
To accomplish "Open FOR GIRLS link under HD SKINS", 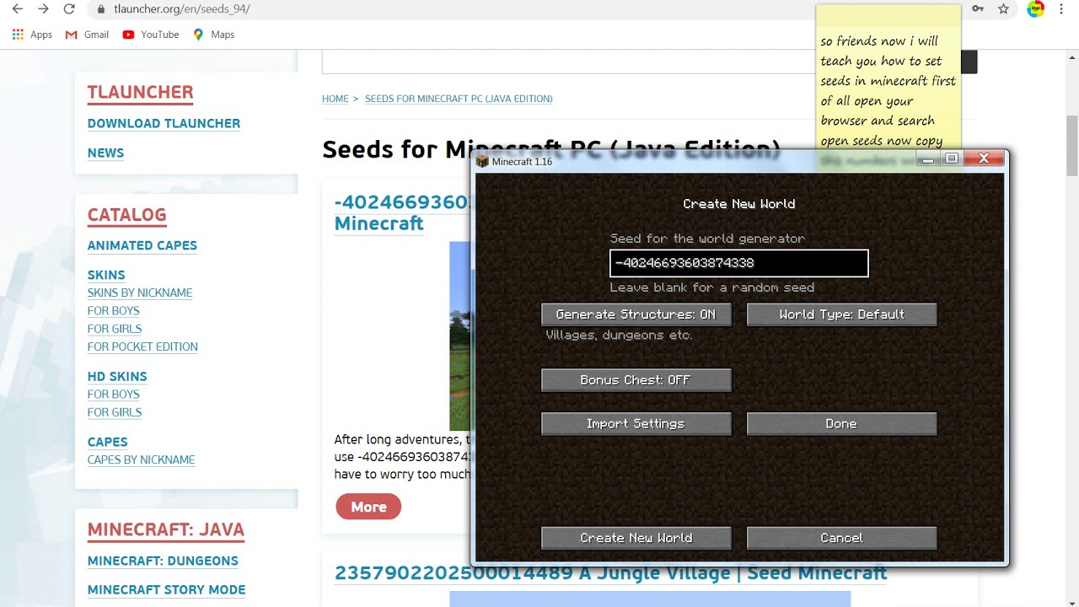I will click(115, 412).
